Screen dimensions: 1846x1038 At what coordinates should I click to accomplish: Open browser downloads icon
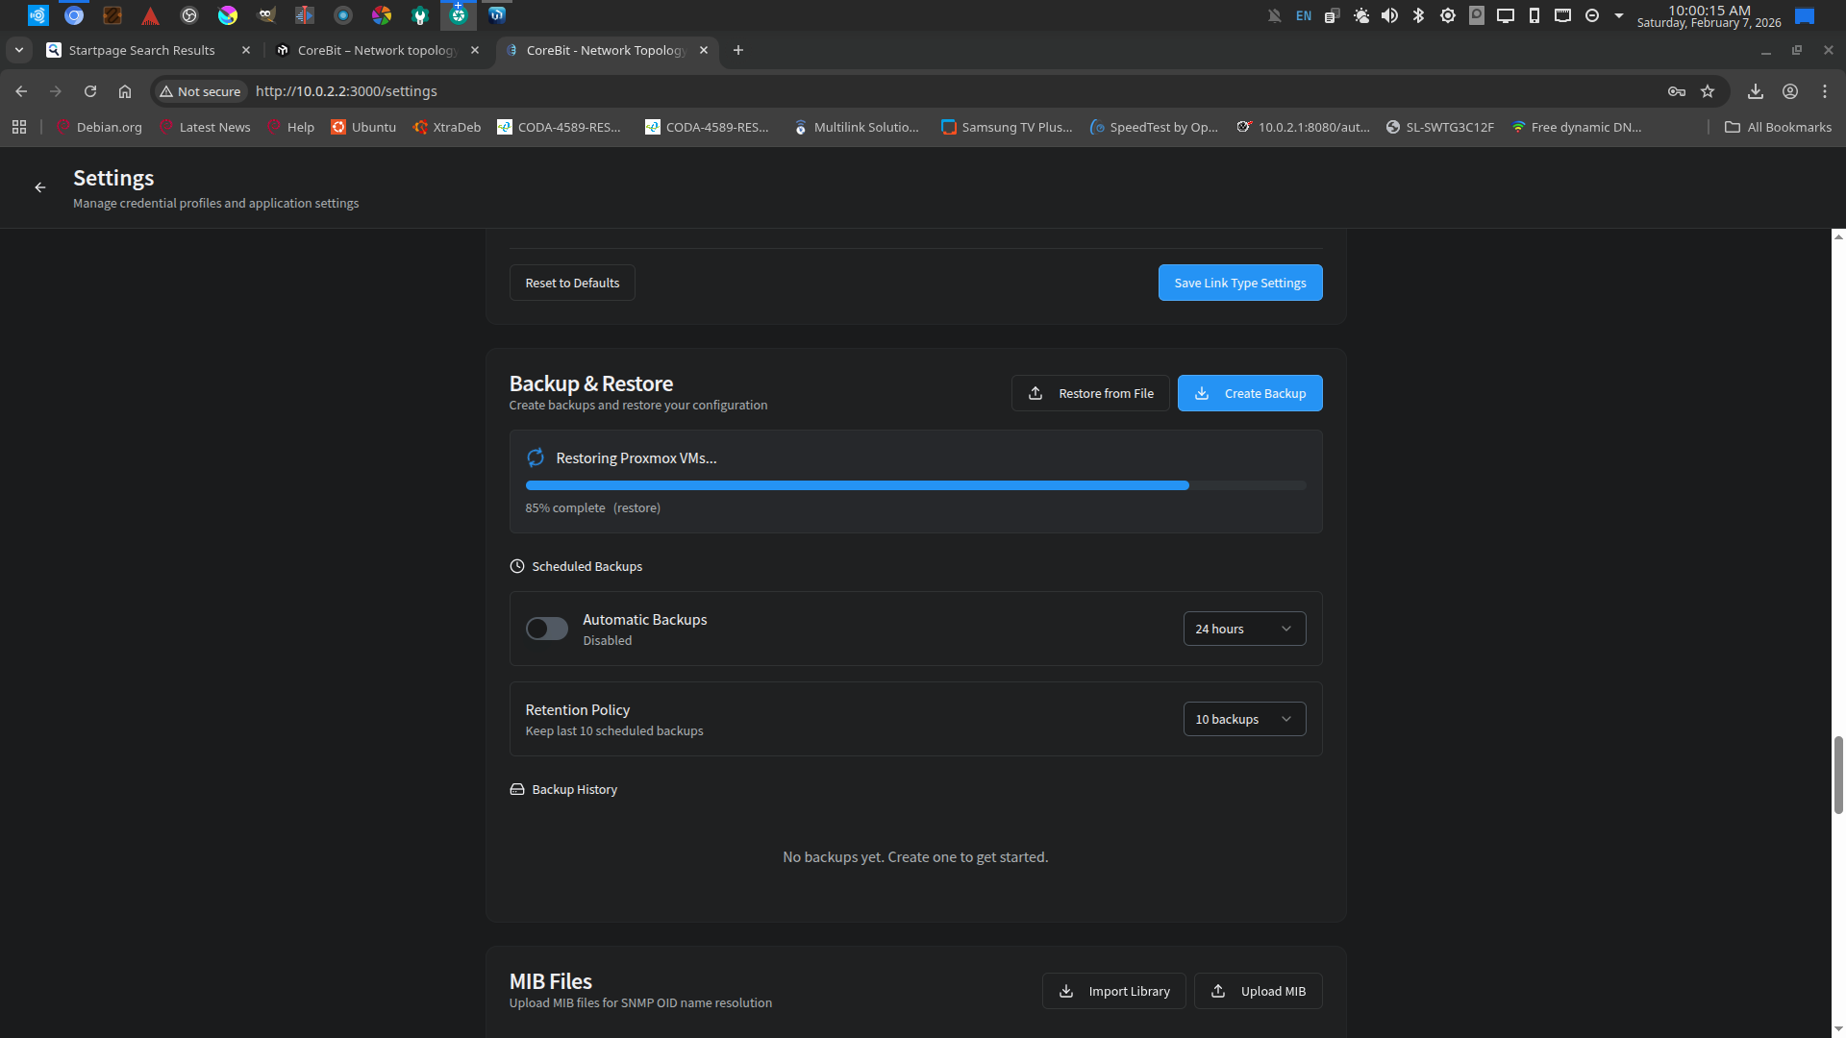pos(1756,91)
